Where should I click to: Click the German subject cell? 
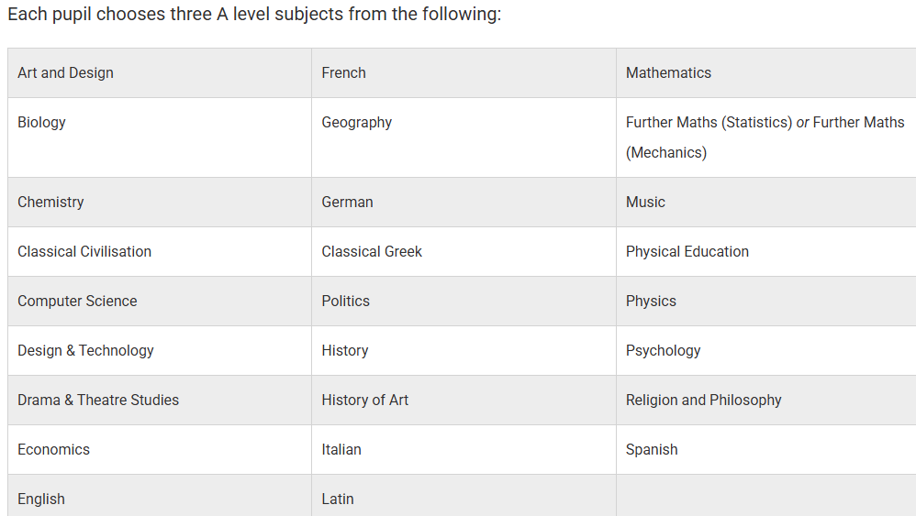coord(347,203)
